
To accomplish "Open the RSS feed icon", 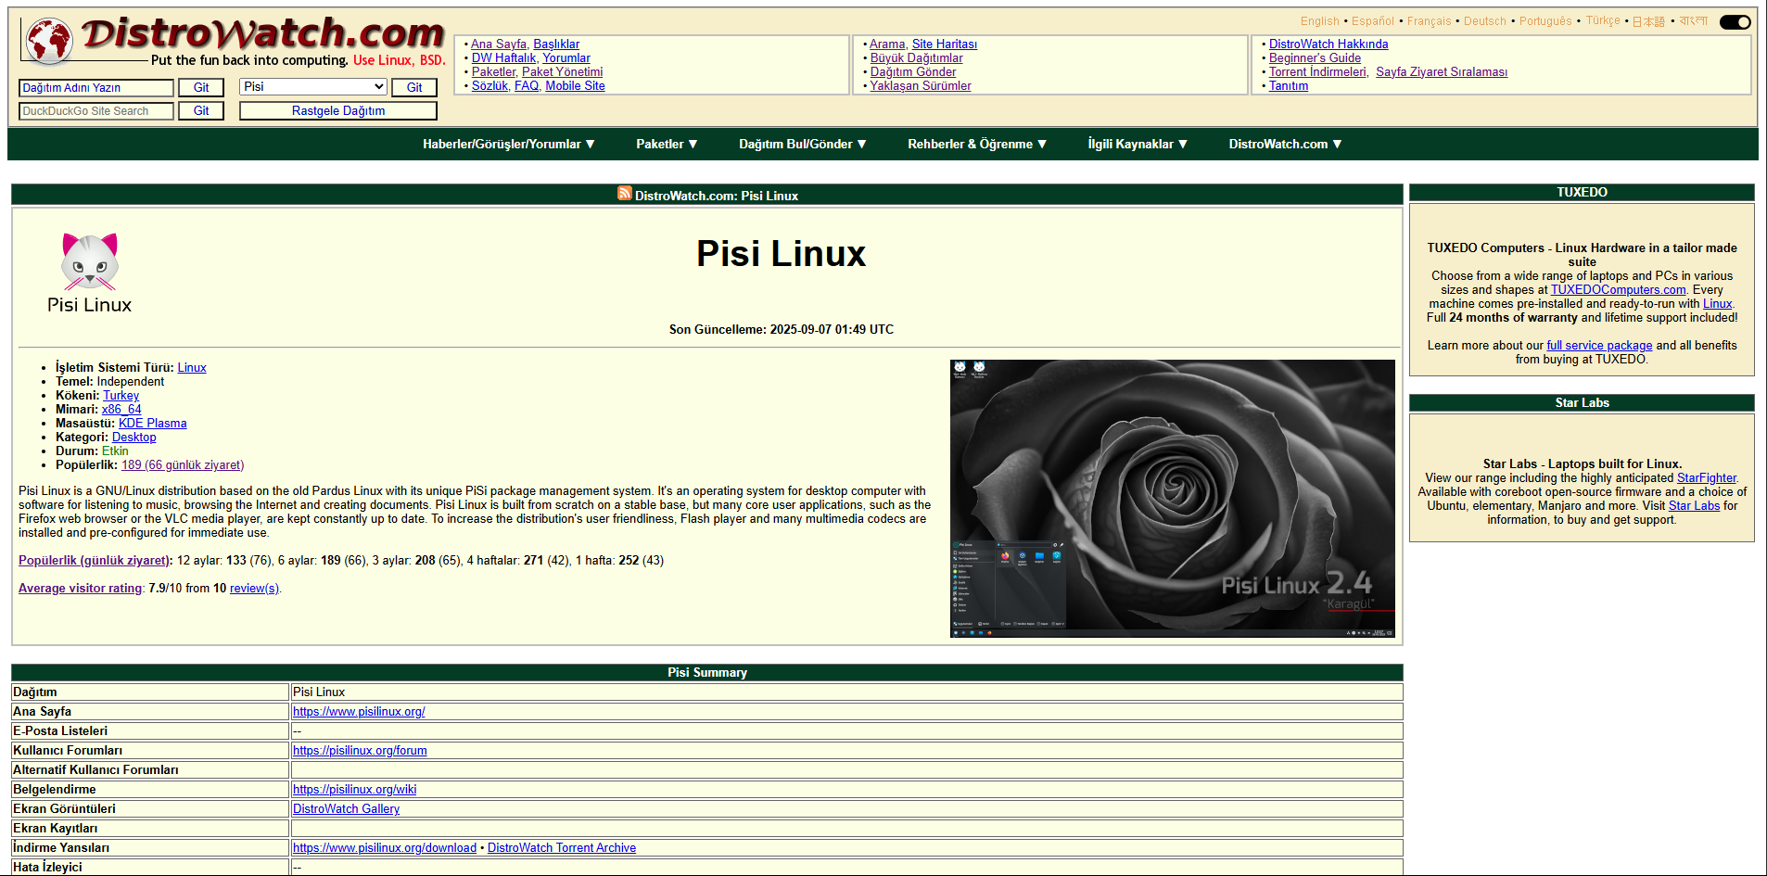I will [x=624, y=194].
